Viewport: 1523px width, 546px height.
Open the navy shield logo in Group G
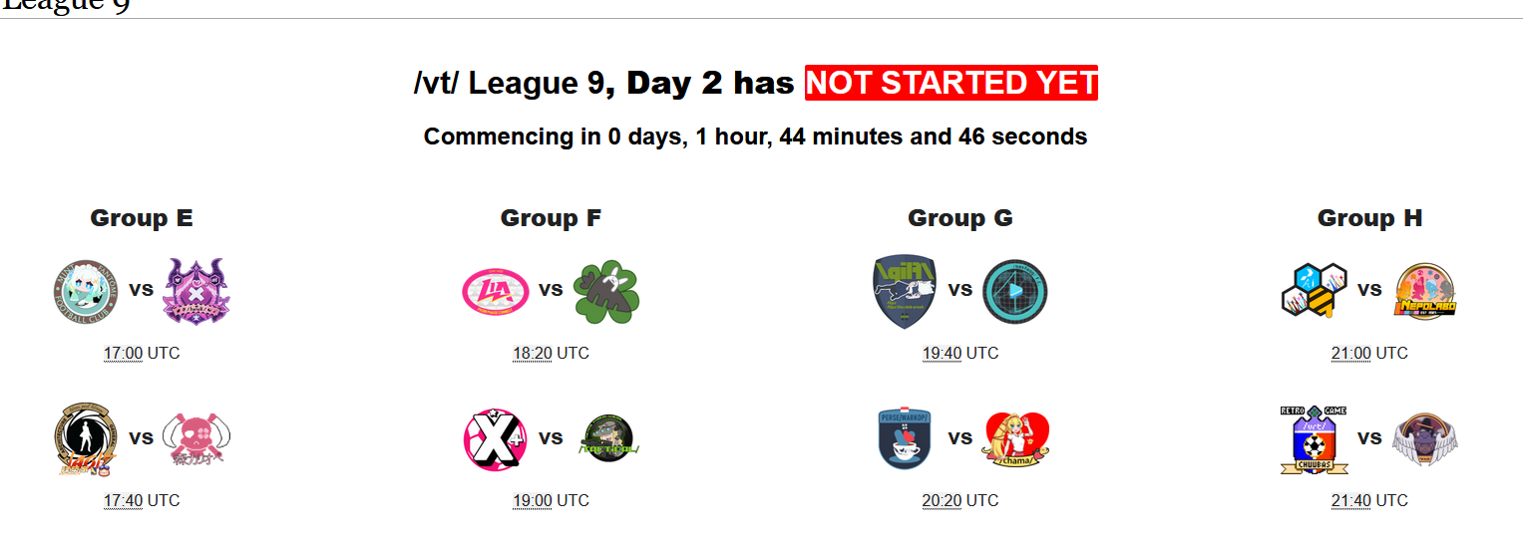pyautogui.click(x=905, y=292)
